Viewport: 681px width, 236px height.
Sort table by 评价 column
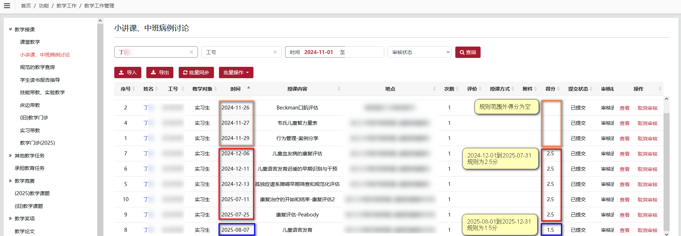coord(480,89)
